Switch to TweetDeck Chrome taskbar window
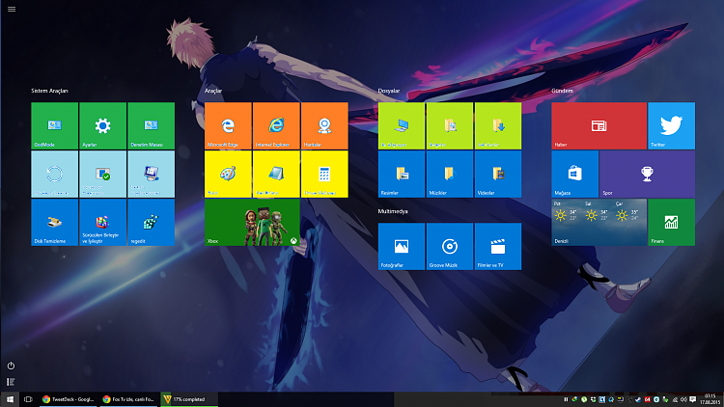 click(68, 399)
